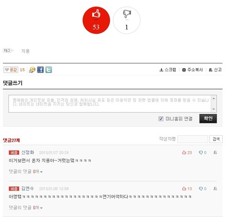
Task: Share the post via the Facebook icon
Action: click(40, 70)
